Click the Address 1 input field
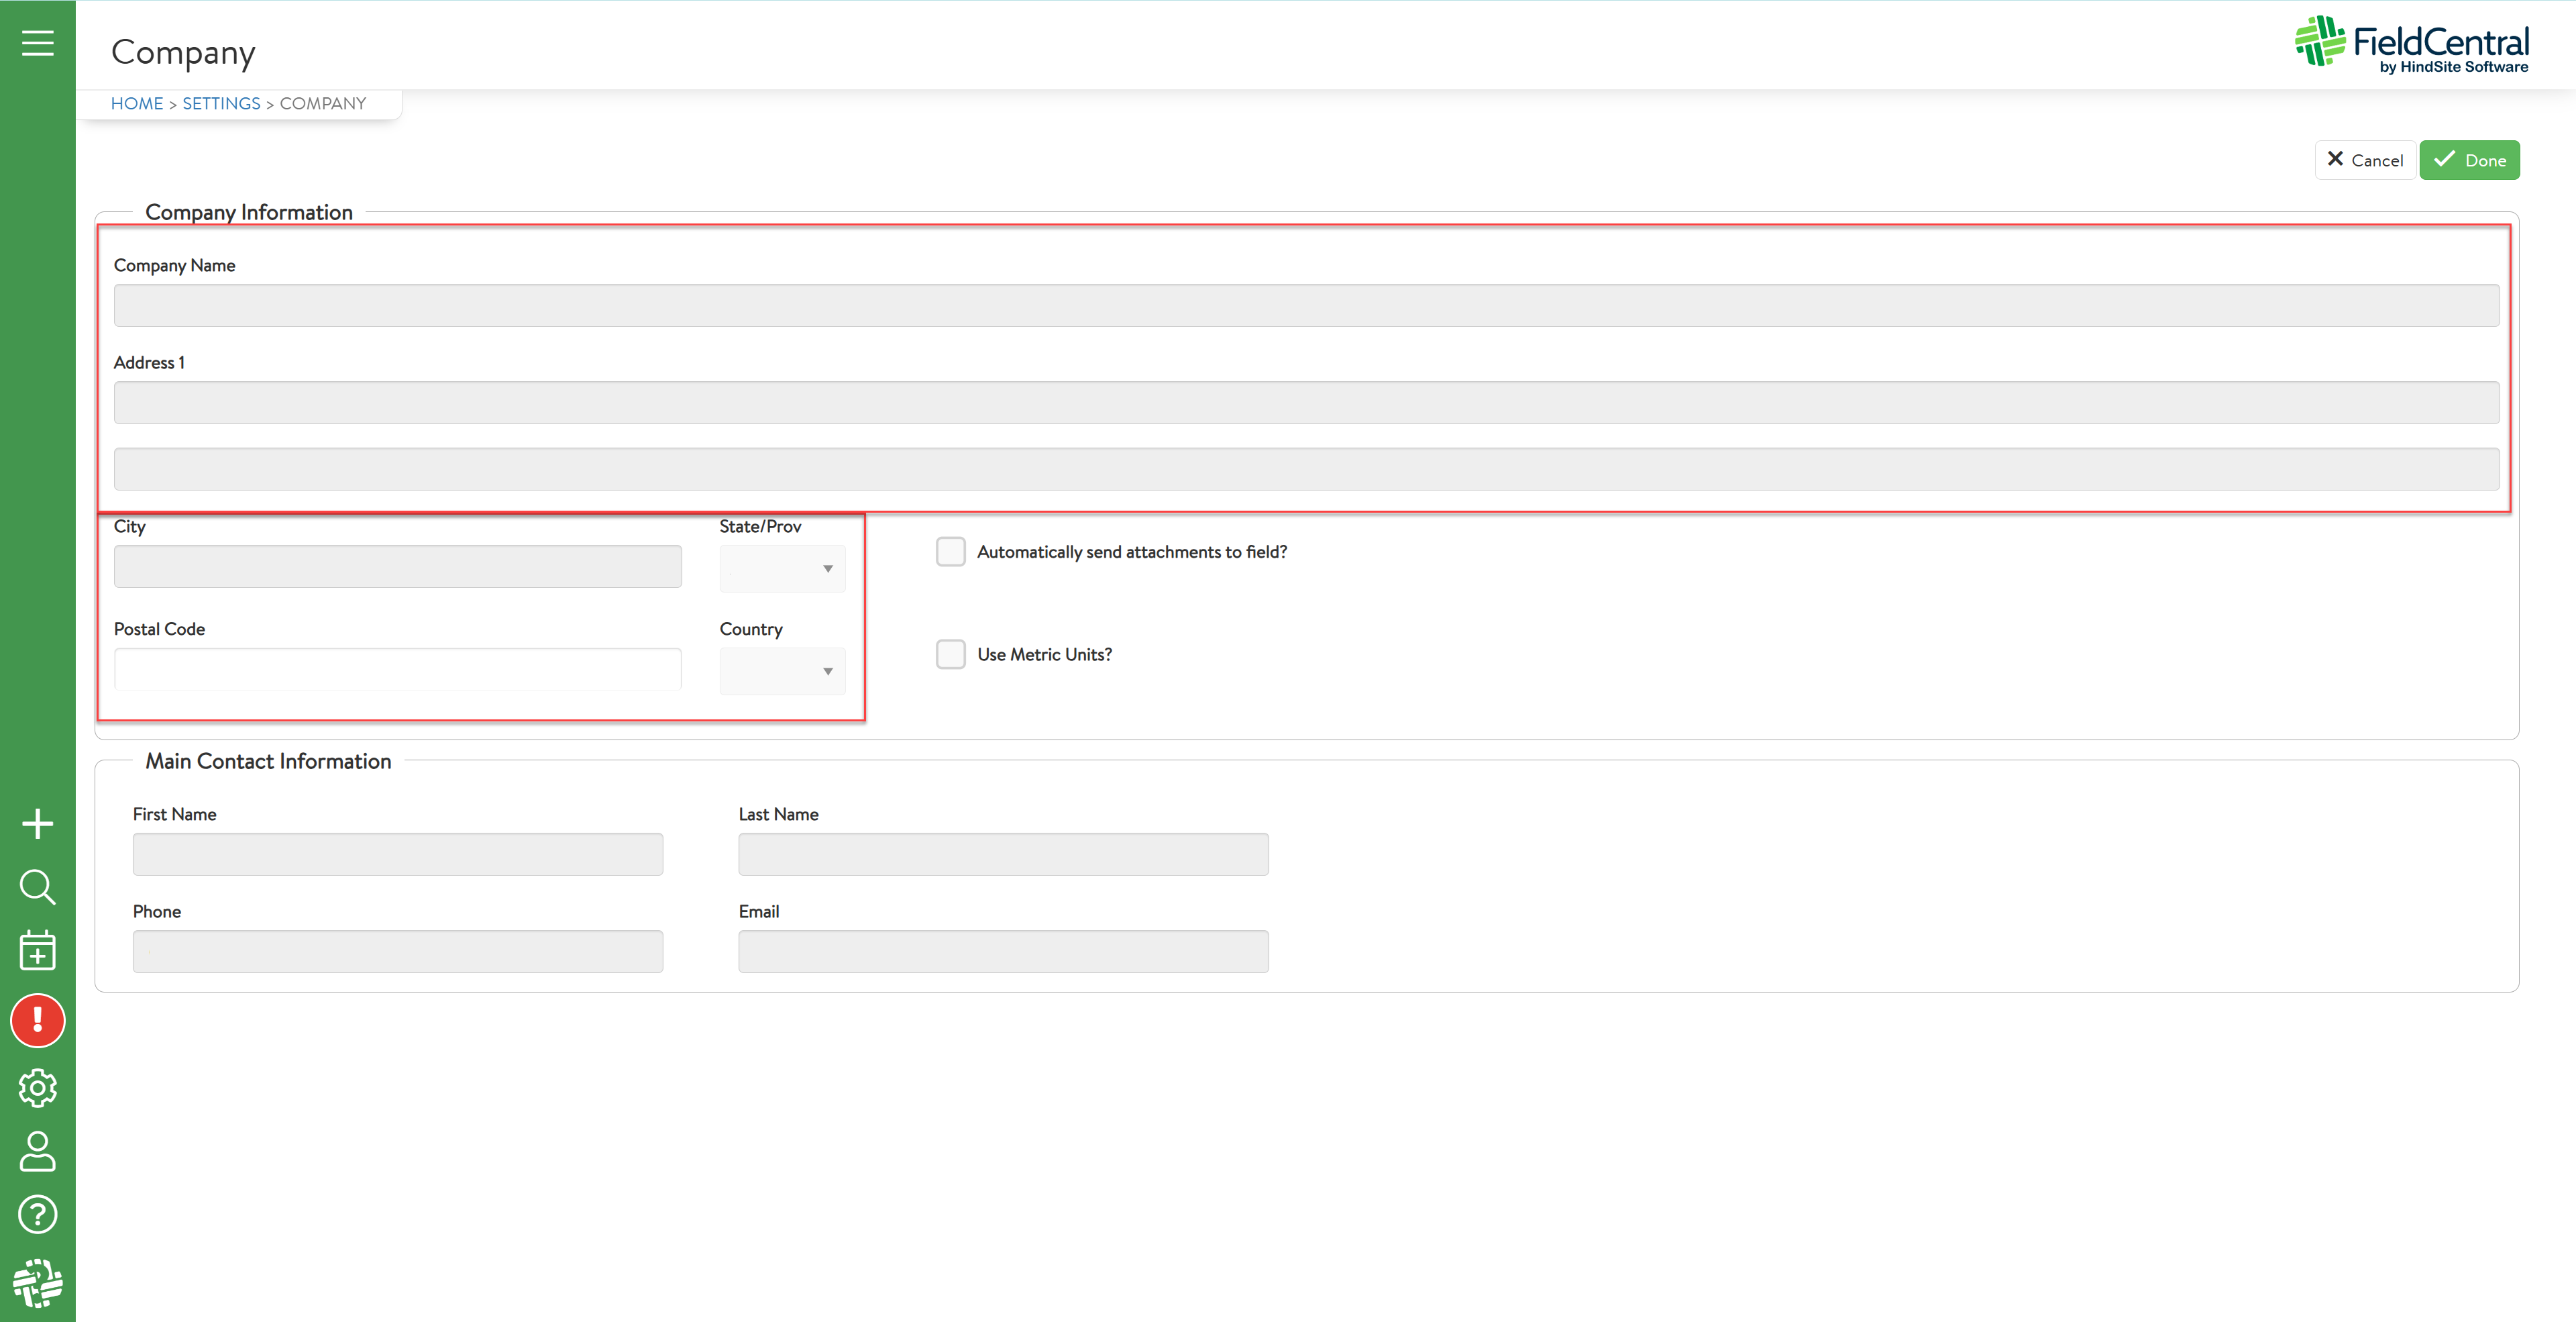 point(1306,402)
